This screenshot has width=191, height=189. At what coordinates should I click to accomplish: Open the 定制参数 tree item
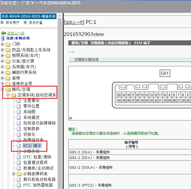pos(31,129)
